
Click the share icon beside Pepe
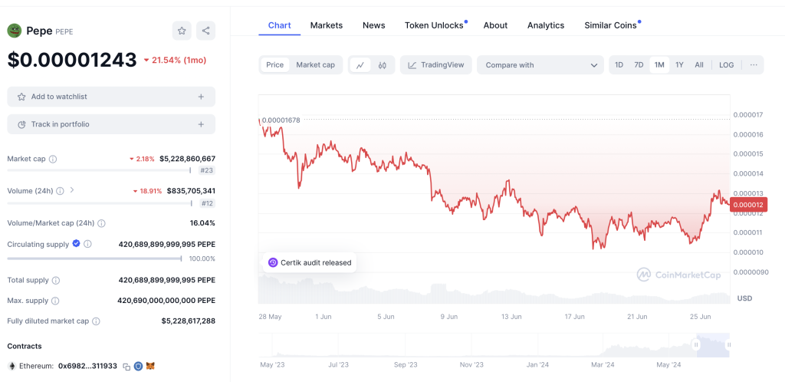[205, 31]
